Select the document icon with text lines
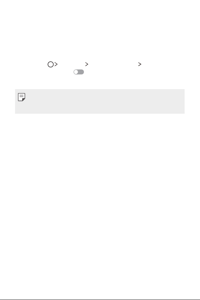Screen dimensions: 200x300 coord(21,97)
